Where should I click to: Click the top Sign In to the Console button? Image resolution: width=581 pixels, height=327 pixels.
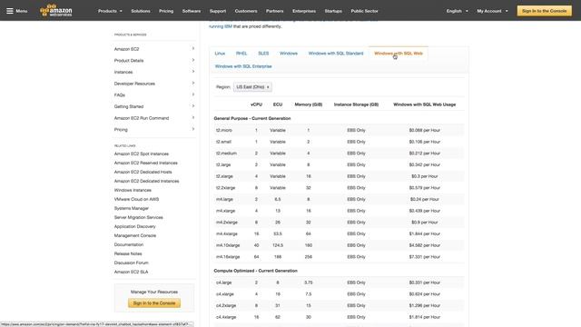tap(545, 11)
